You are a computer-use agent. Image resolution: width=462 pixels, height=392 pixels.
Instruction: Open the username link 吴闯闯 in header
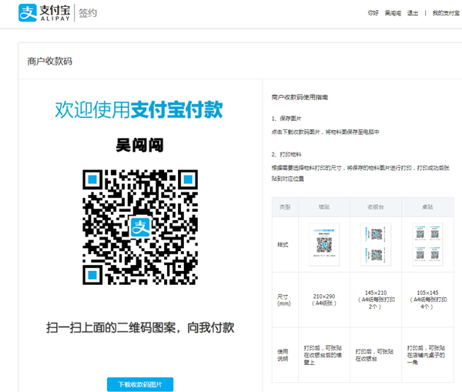click(x=393, y=13)
